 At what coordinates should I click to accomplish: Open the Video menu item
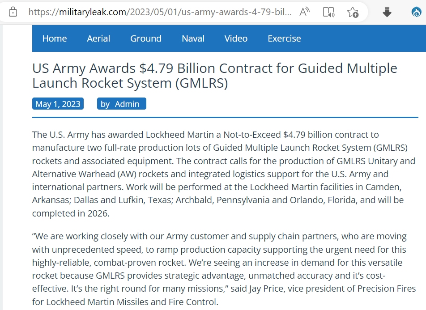point(236,38)
